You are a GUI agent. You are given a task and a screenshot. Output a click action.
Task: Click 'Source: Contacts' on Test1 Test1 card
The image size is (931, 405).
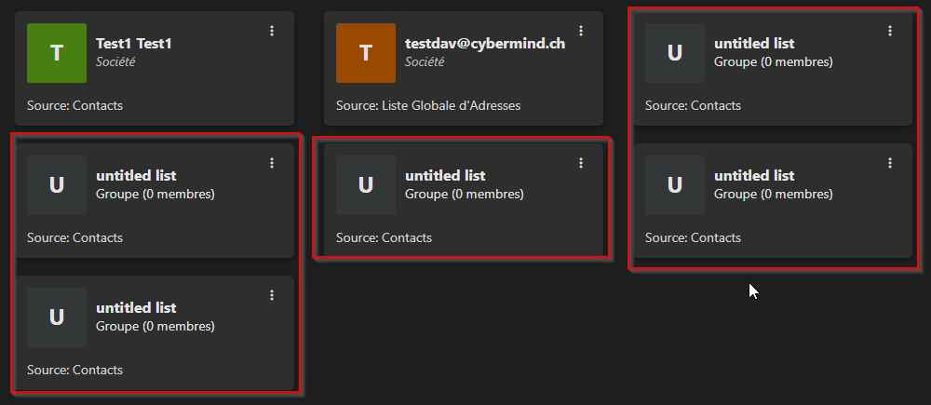74,106
